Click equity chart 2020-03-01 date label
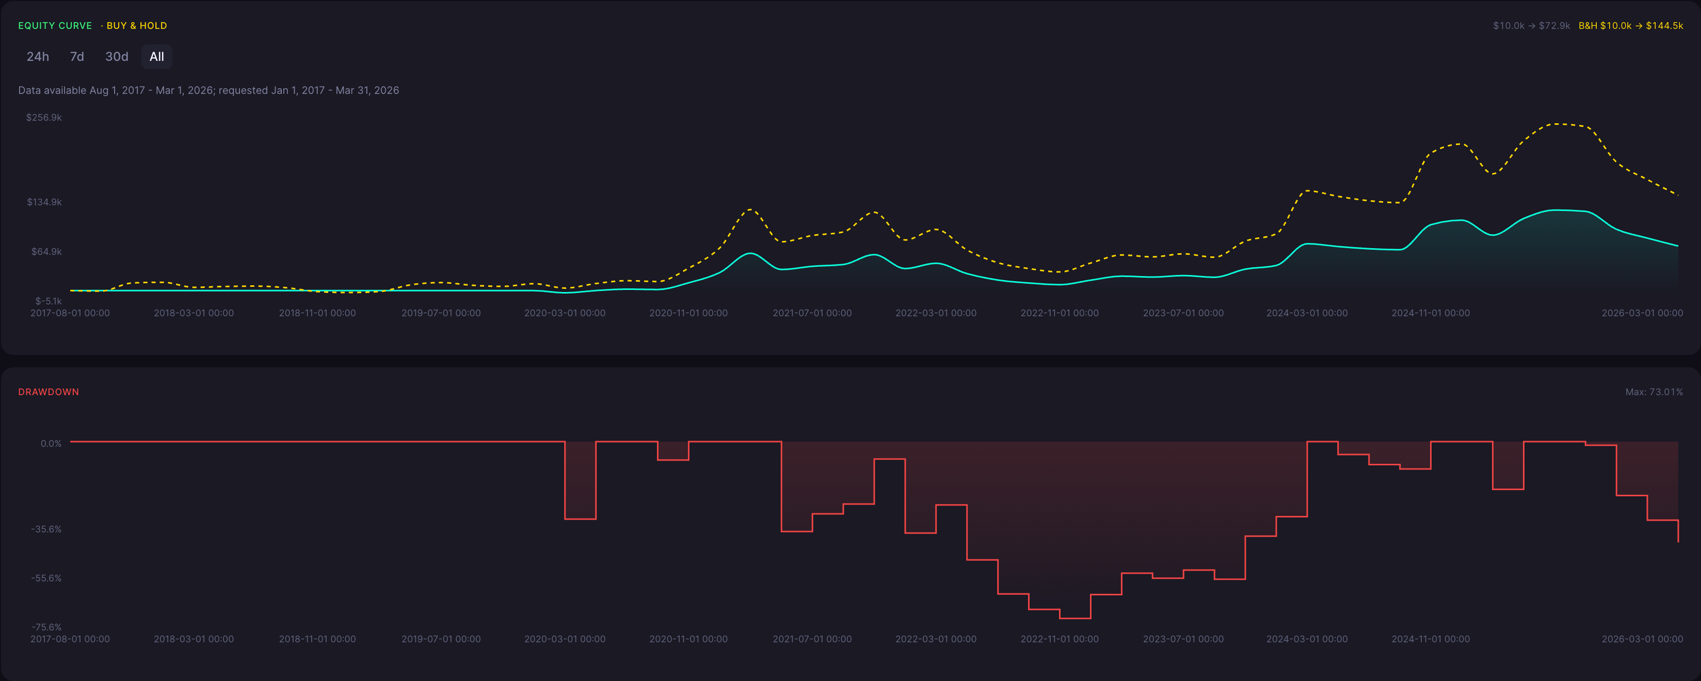 click(565, 313)
